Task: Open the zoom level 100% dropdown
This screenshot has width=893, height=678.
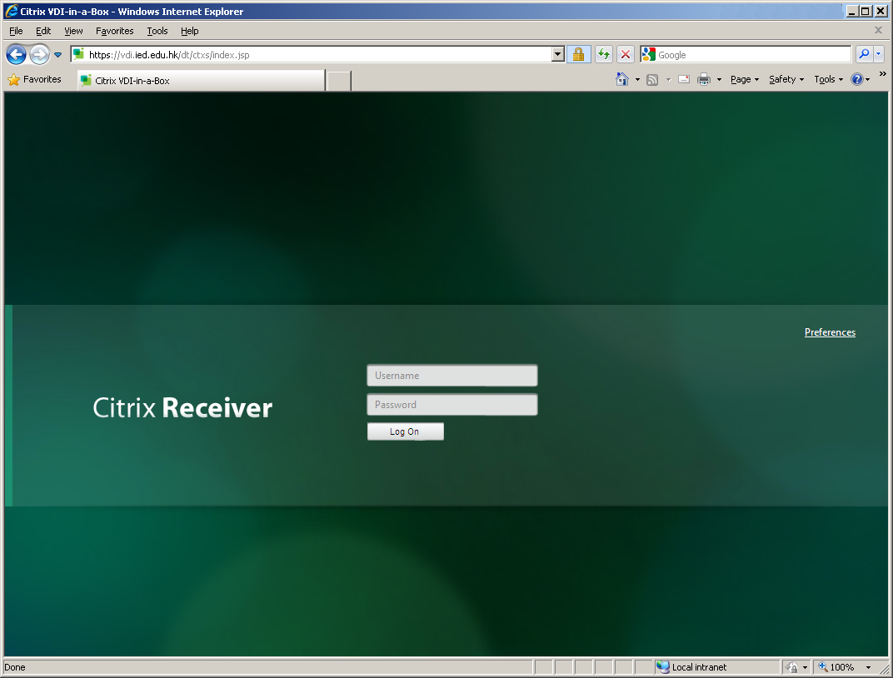Action: [x=868, y=667]
